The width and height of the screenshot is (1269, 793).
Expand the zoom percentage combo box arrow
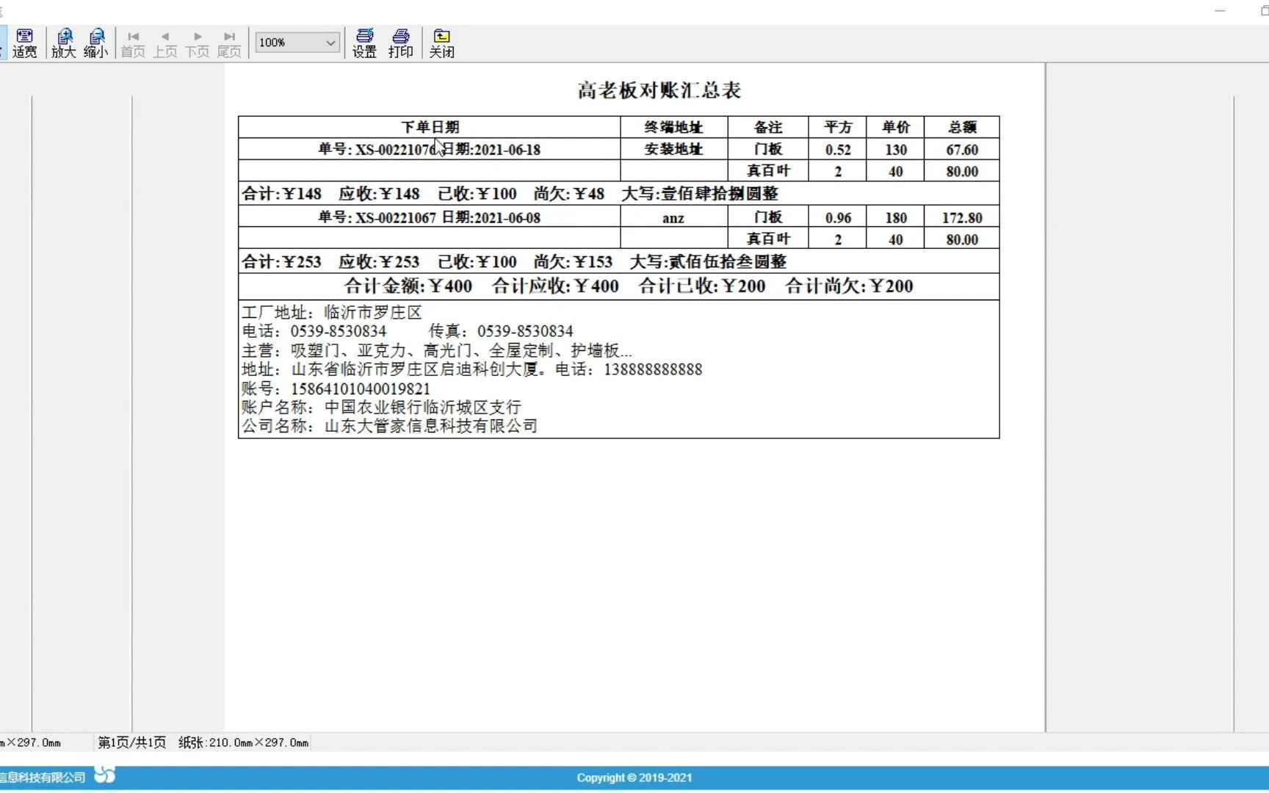(x=329, y=42)
